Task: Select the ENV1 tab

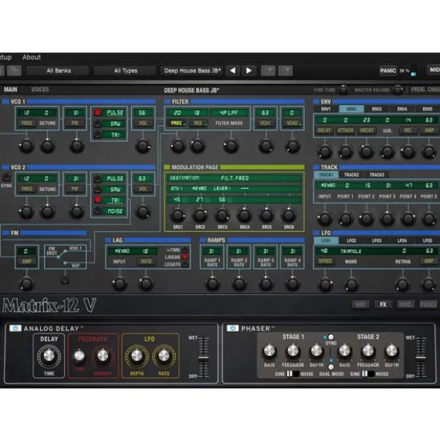Action: coord(326,109)
